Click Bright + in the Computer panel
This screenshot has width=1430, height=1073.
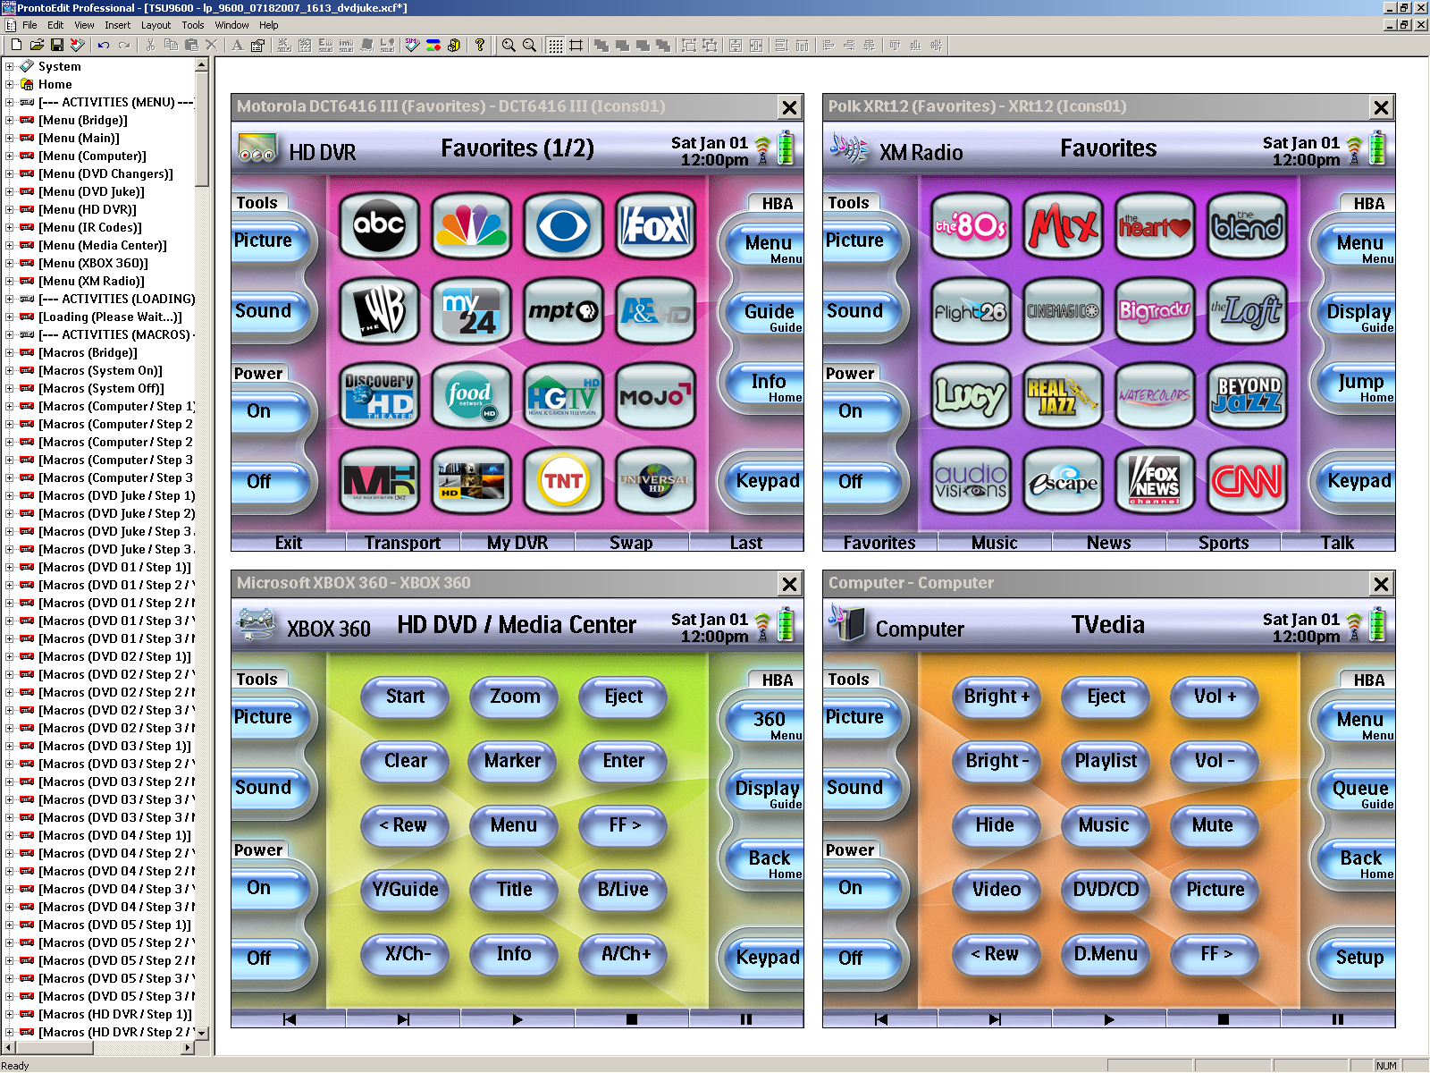click(x=997, y=697)
